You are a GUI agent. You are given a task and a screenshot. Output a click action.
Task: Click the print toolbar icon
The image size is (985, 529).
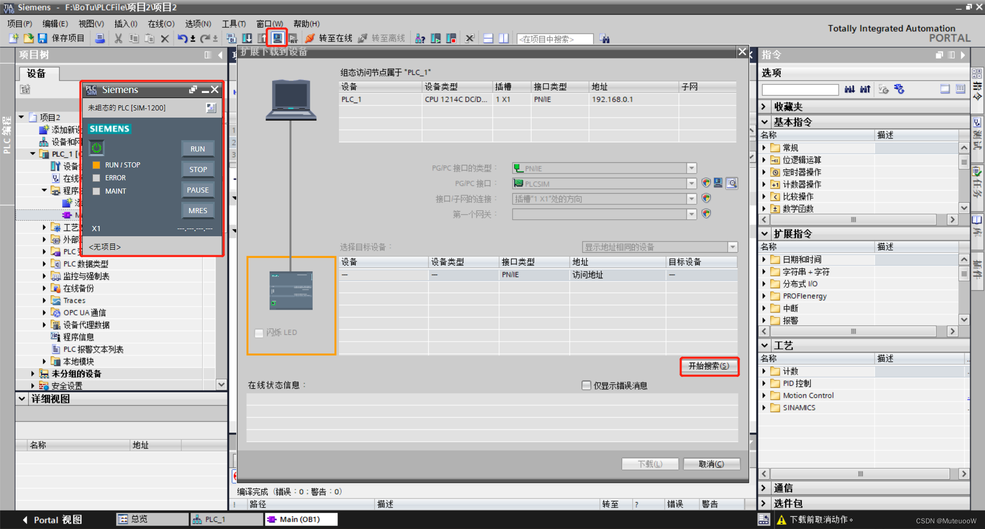click(x=100, y=39)
